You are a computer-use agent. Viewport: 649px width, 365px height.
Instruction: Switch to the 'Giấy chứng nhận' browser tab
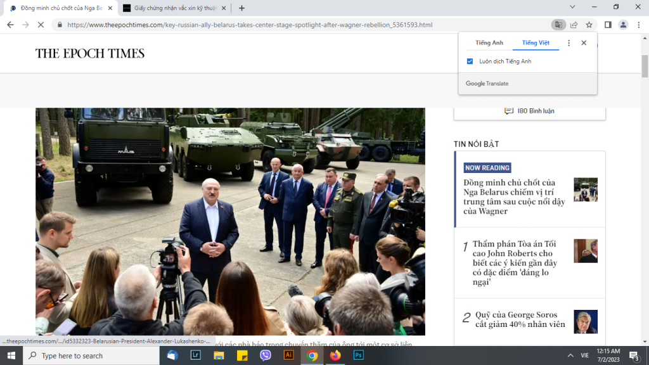click(x=170, y=8)
